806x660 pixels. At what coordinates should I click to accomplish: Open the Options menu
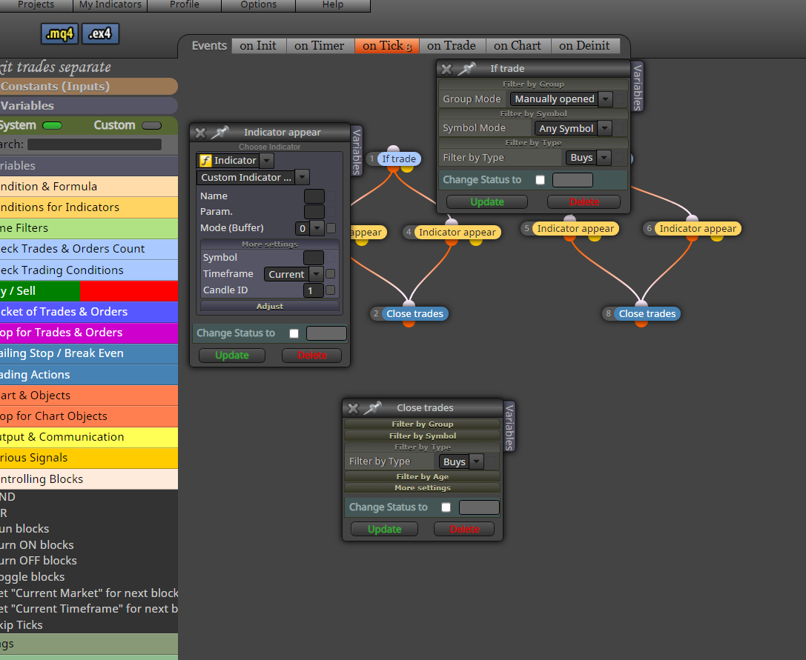pyautogui.click(x=259, y=4)
